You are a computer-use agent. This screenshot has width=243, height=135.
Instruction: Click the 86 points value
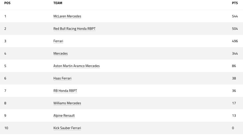tap(234, 66)
